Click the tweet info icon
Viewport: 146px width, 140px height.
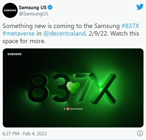point(140,133)
